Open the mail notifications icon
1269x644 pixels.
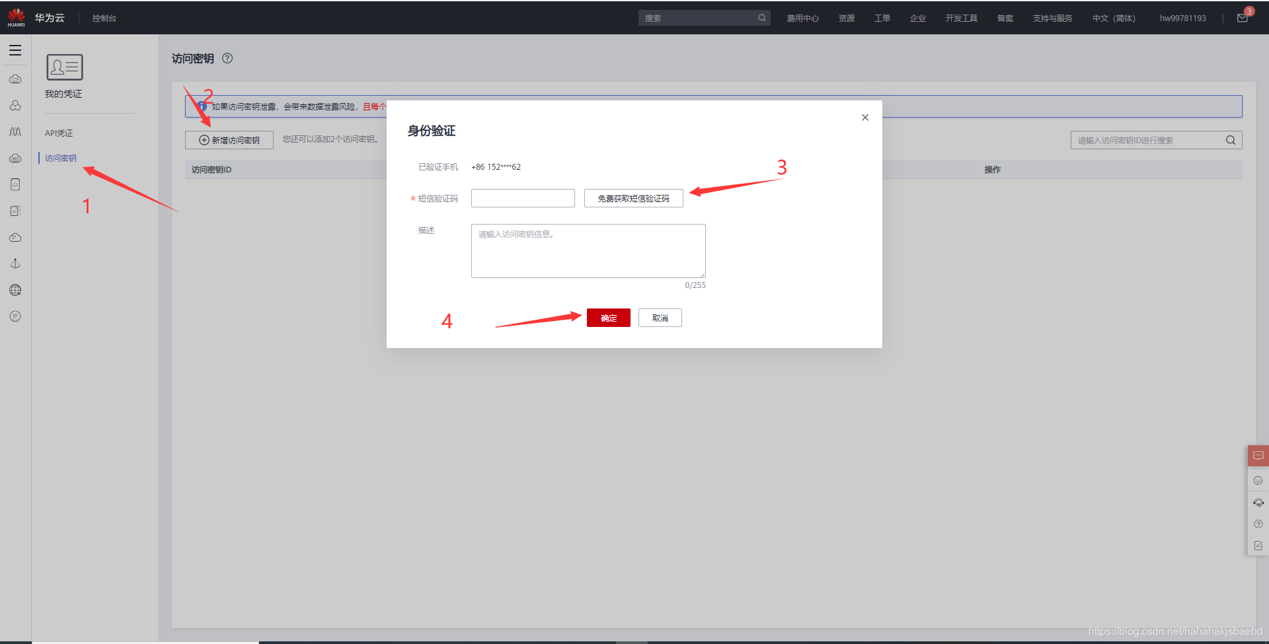tap(1243, 18)
